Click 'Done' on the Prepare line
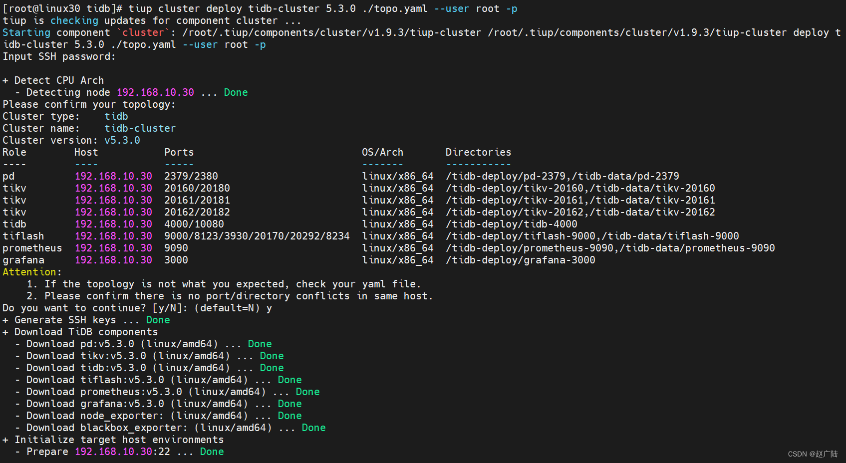The width and height of the screenshot is (846, 463). coord(212,452)
